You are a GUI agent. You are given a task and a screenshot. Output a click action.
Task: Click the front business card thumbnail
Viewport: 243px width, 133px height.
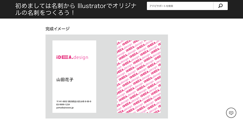pos(74,76)
